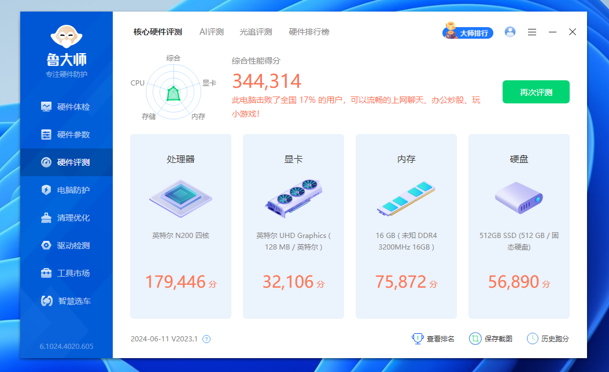Viewport: 609px width, 372px height.
Task: Click the 内存 RAM stick icon
Action: pyautogui.click(x=406, y=198)
